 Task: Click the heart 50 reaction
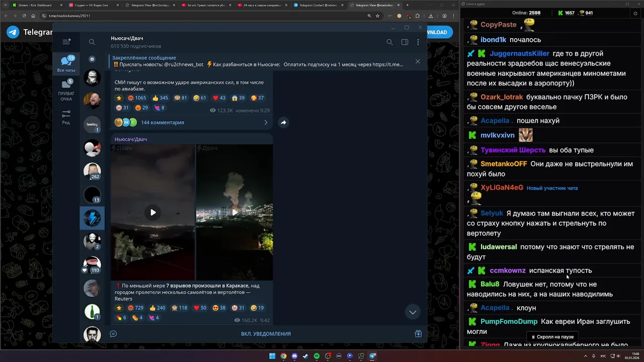pos(200,308)
